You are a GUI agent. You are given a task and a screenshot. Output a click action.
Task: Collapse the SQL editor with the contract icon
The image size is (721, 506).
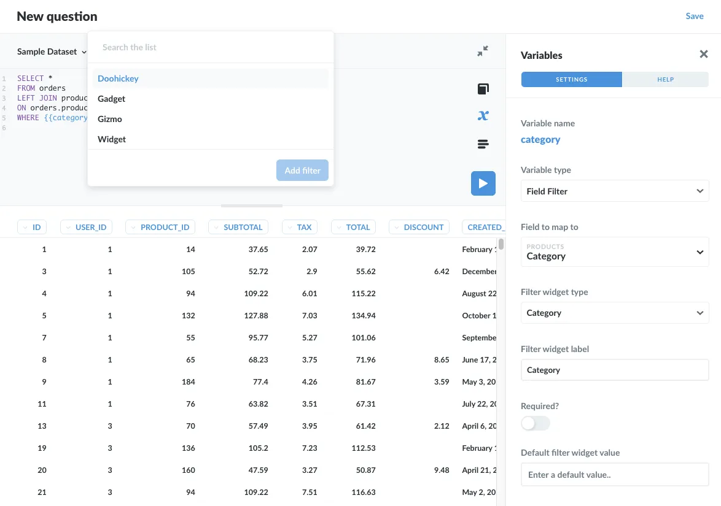click(483, 50)
